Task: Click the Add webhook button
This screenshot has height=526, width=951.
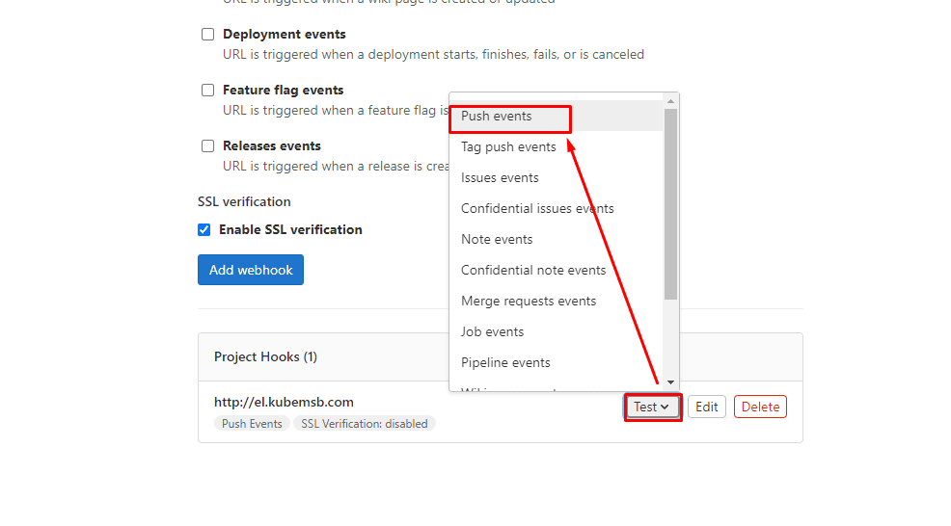Action: point(251,270)
